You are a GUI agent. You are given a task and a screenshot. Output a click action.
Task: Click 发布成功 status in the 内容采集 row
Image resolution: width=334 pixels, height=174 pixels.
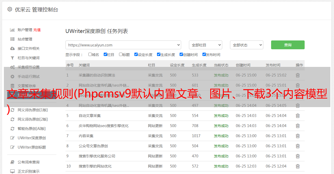[221, 136]
